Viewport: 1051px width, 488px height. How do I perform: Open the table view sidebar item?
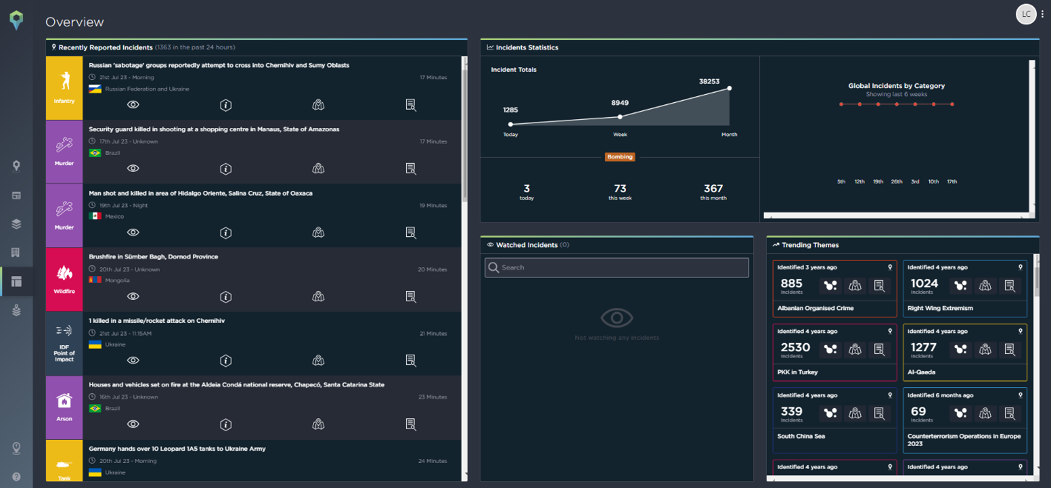16,196
